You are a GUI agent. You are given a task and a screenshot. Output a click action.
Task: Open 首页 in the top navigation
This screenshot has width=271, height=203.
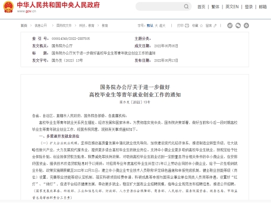(x=201, y=7)
